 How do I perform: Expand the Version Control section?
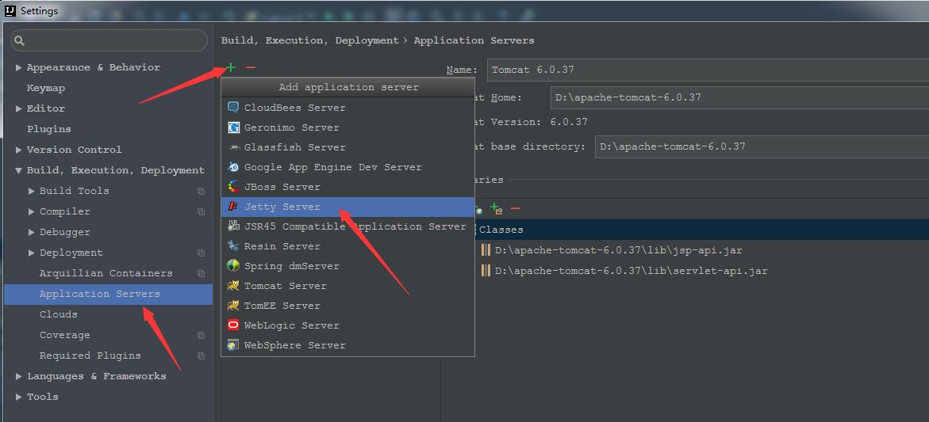(x=18, y=150)
